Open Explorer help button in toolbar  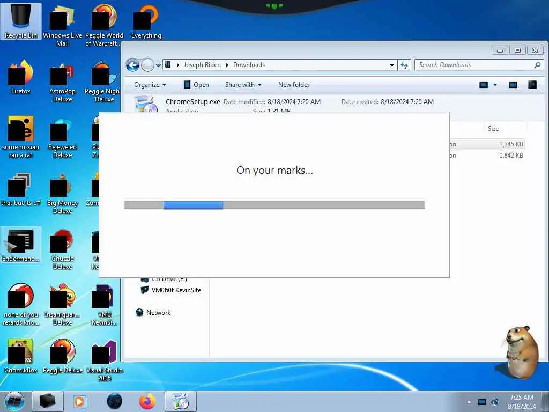click(532, 84)
